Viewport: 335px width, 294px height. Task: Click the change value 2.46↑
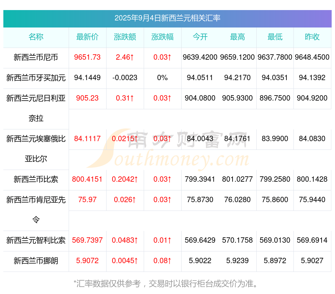point(125,57)
